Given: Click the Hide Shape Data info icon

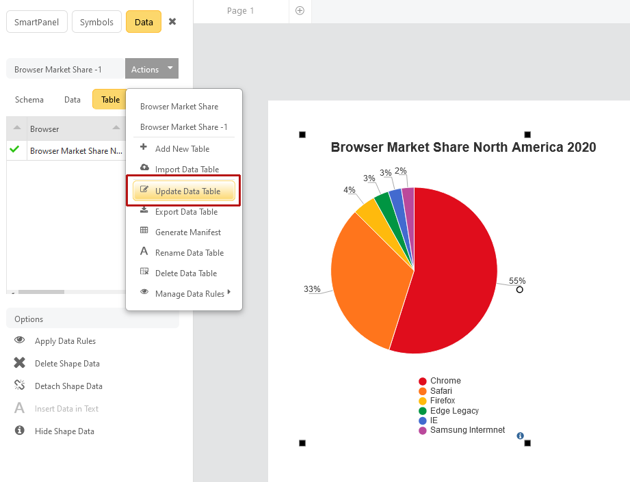Looking at the screenshot, I should point(20,431).
